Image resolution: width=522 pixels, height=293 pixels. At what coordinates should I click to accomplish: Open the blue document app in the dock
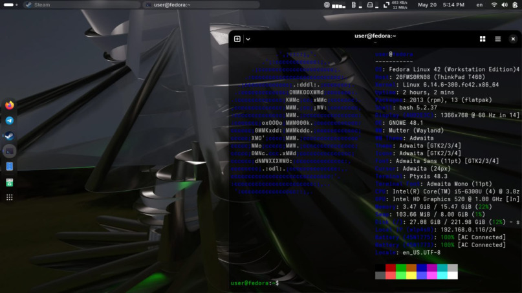coord(9,166)
